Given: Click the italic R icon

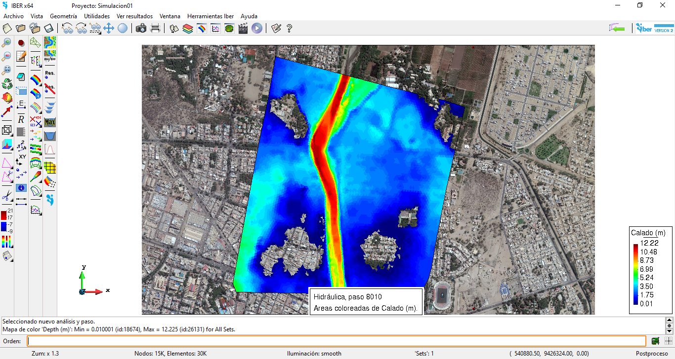Looking at the screenshot, I should [21, 119].
